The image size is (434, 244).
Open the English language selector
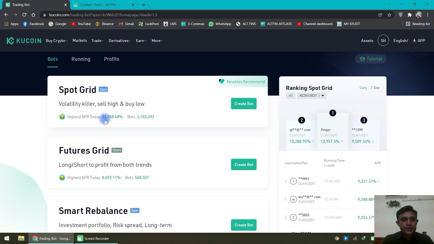pyautogui.click(x=400, y=41)
